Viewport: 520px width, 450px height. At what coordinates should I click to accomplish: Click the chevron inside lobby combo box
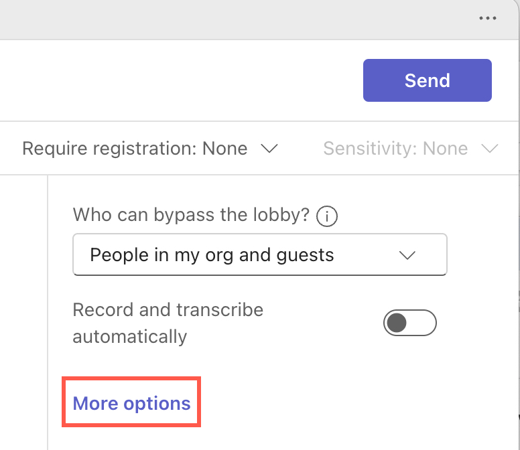[x=407, y=255]
